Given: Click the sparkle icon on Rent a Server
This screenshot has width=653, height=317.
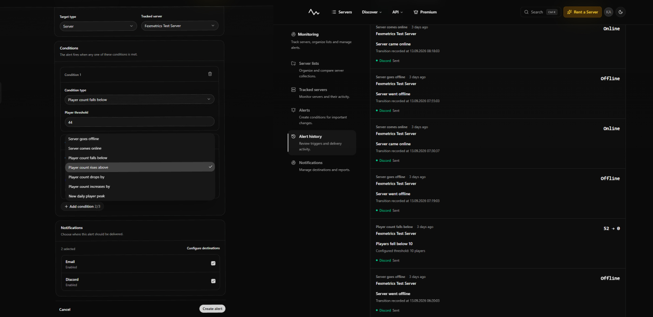Looking at the screenshot, I should pyautogui.click(x=570, y=12).
